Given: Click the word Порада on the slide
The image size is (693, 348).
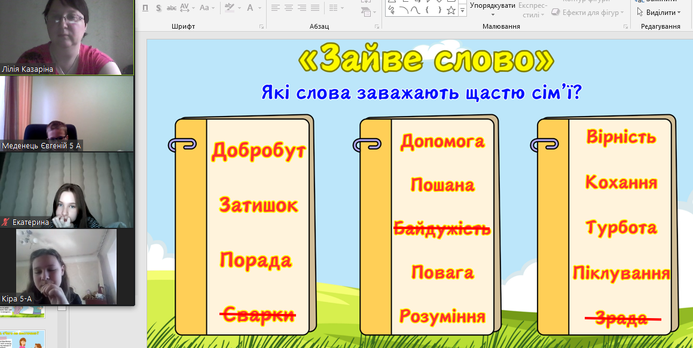Looking at the screenshot, I should (256, 260).
